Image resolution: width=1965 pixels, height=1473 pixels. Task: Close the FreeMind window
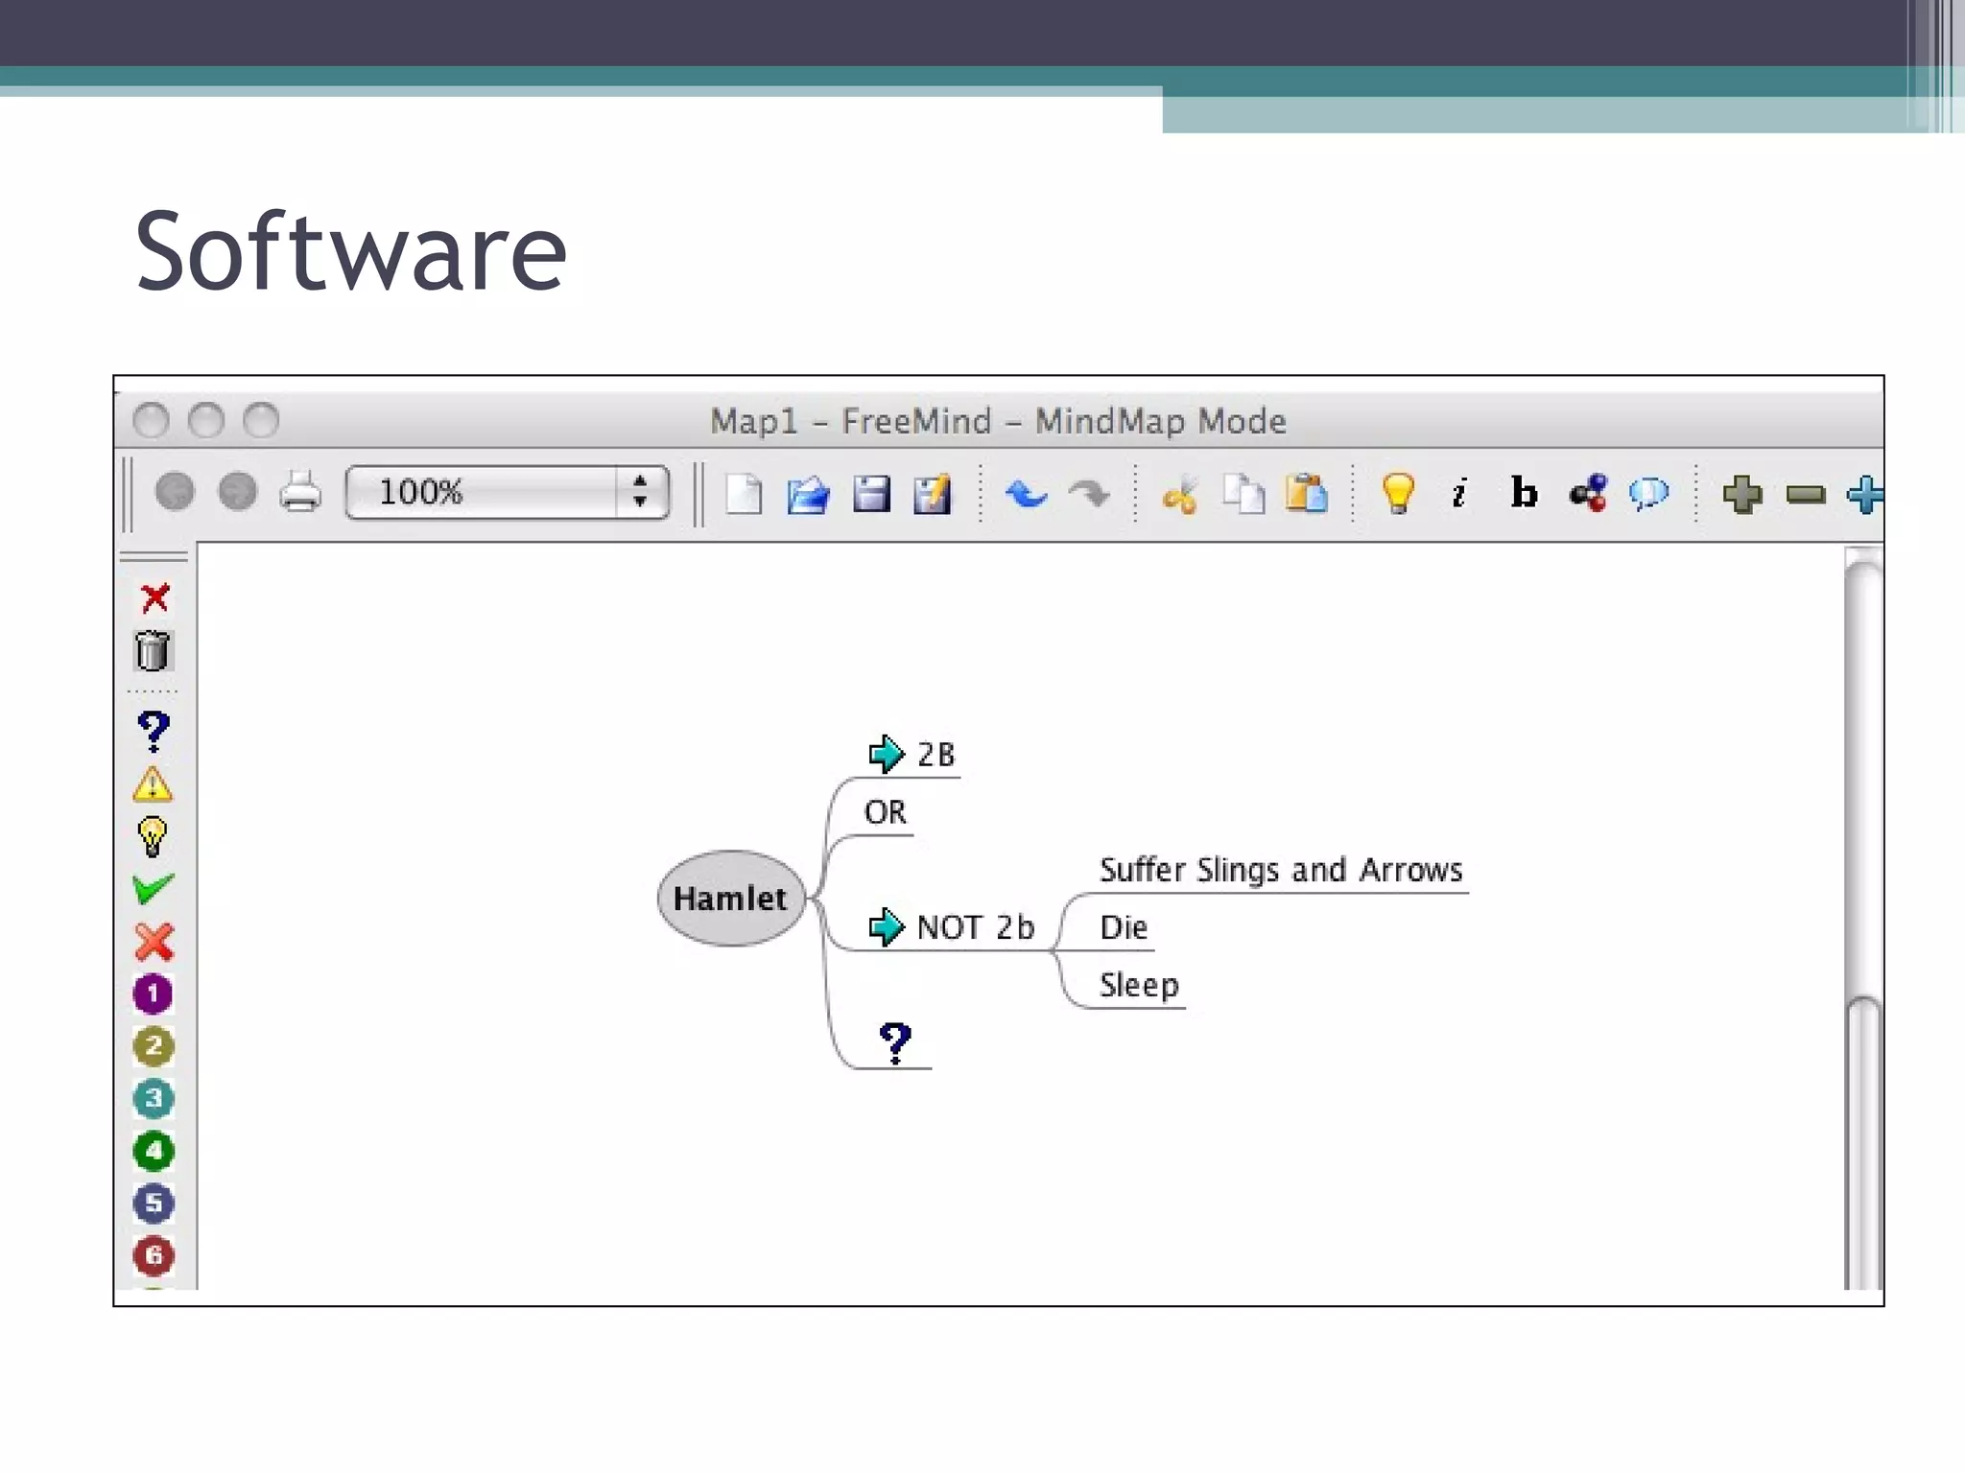151,420
